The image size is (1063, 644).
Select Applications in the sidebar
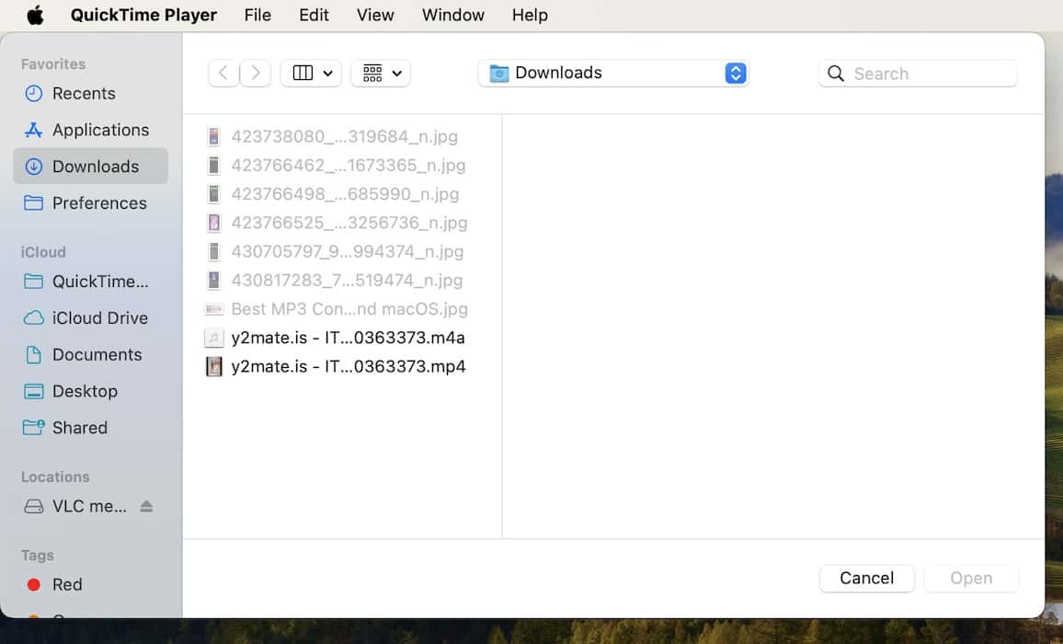[x=101, y=130]
